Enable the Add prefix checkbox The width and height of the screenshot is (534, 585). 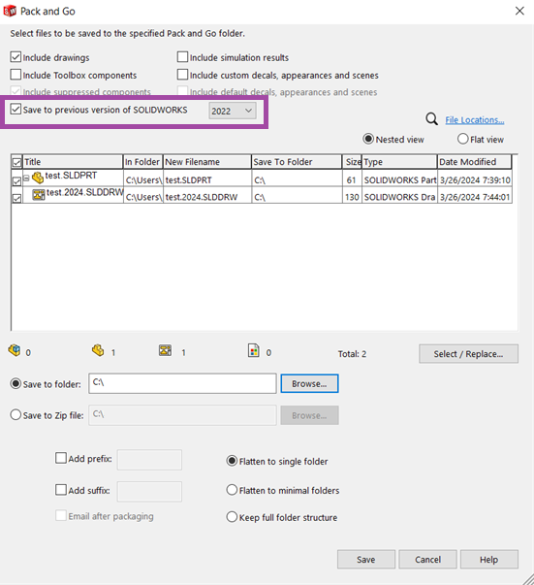coord(61,458)
